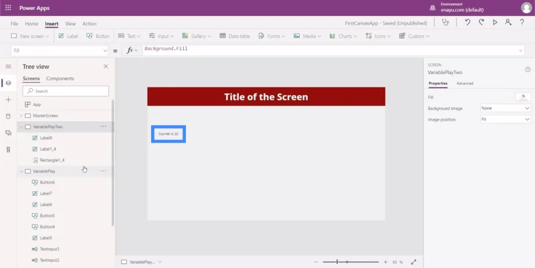Click the Tree view search field

coord(66,91)
